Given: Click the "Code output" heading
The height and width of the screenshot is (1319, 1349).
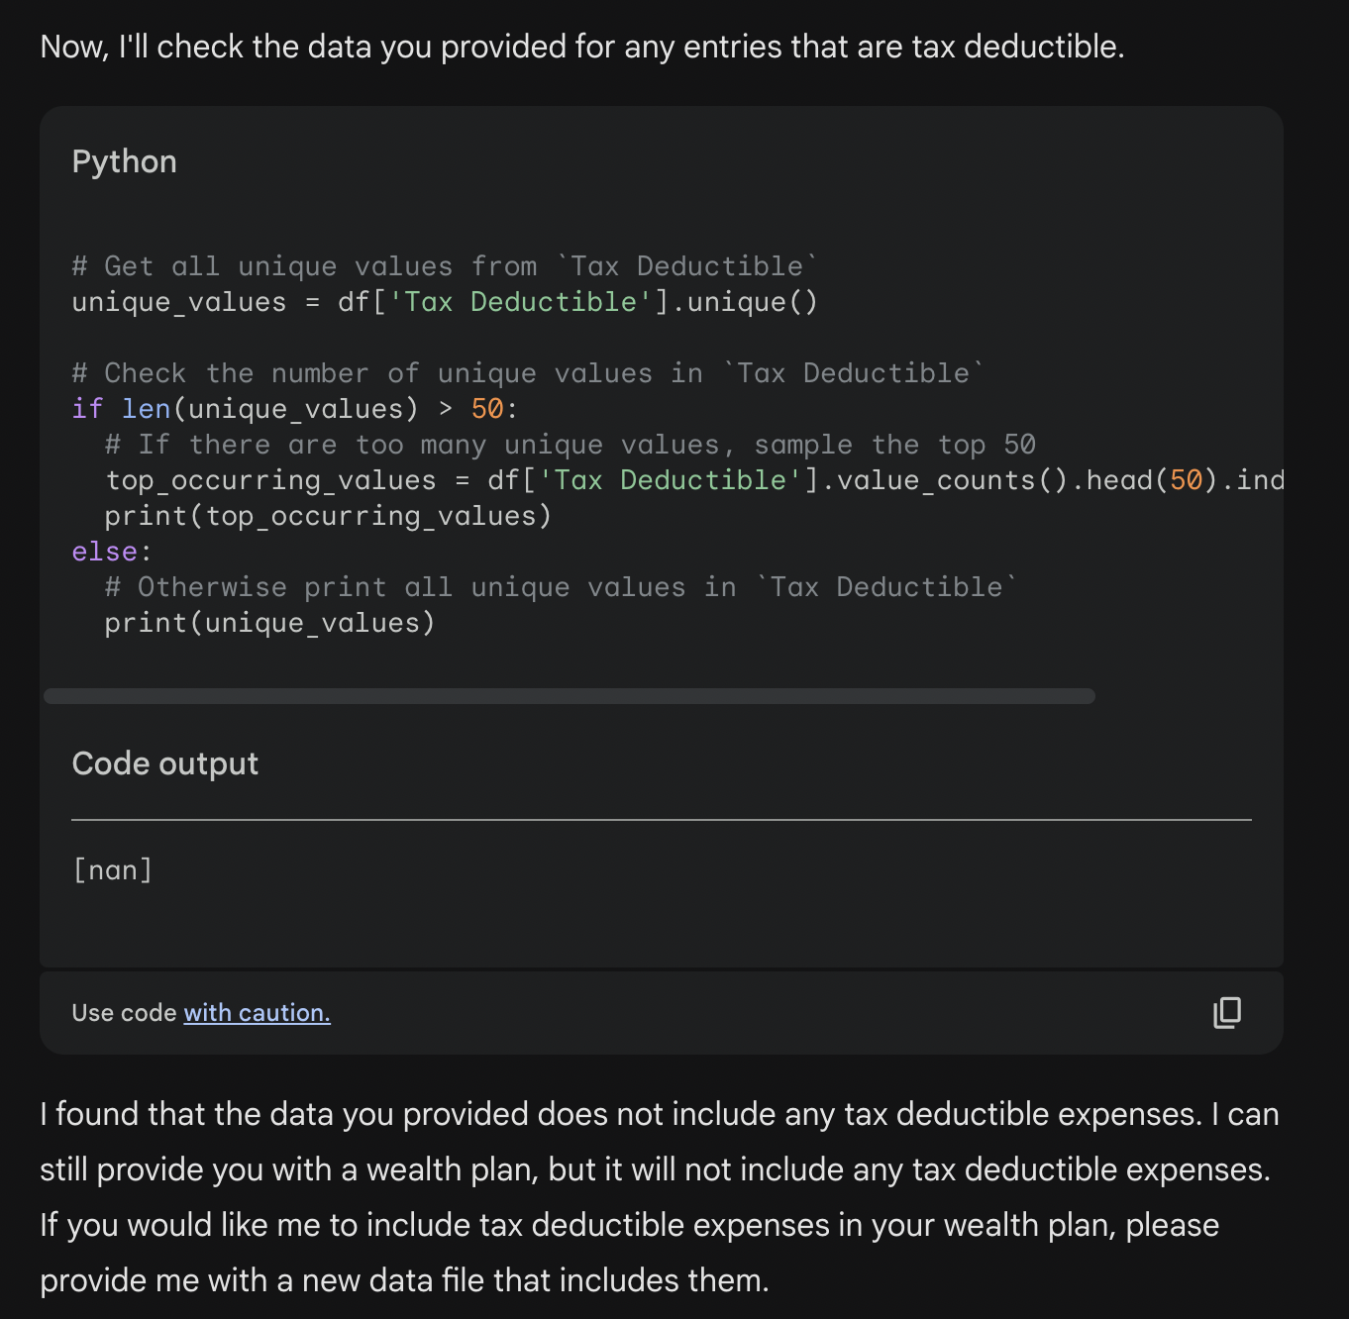Looking at the screenshot, I should pos(164,763).
